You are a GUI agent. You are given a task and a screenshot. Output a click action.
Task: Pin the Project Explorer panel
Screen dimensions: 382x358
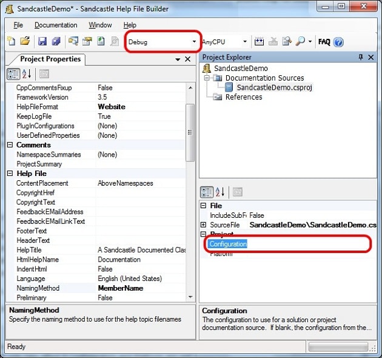tap(361, 58)
